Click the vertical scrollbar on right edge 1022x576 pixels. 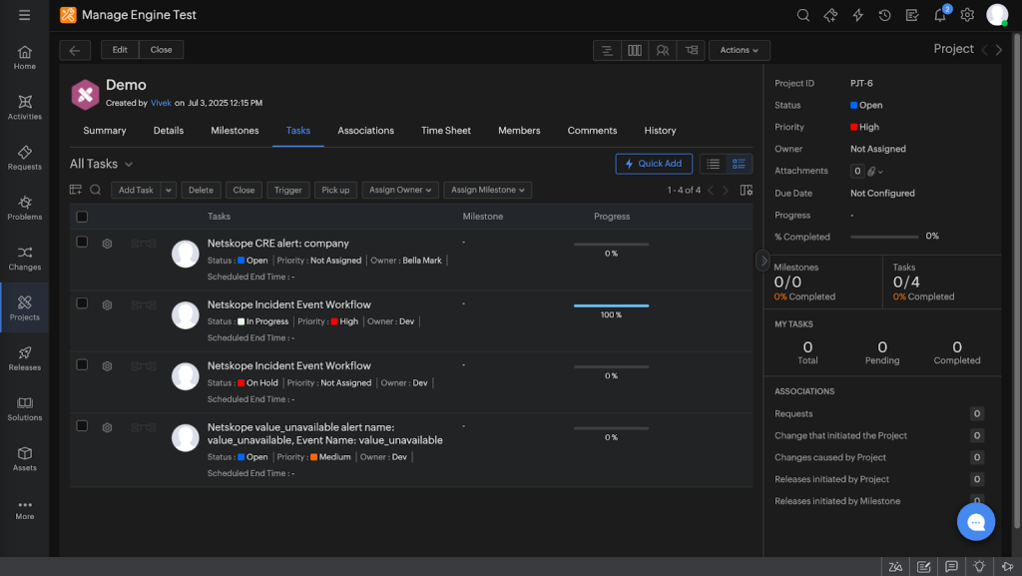click(1017, 281)
